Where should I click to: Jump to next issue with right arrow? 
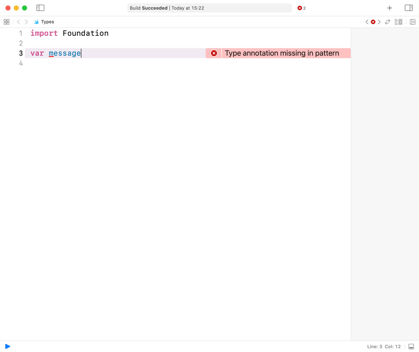click(379, 22)
